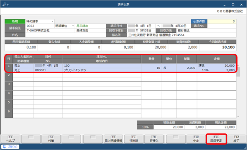Viewport: 247px width, 150px height.
Task: Click the magnifier plus icon in title bar
Action: (x=6, y=5)
